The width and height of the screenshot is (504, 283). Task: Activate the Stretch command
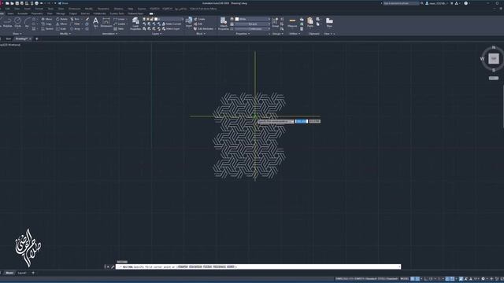point(47,28)
